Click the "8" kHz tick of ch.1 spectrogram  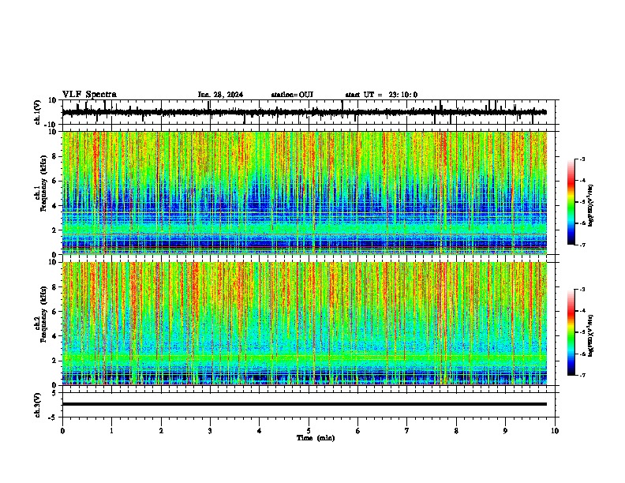(x=54, y=156)
